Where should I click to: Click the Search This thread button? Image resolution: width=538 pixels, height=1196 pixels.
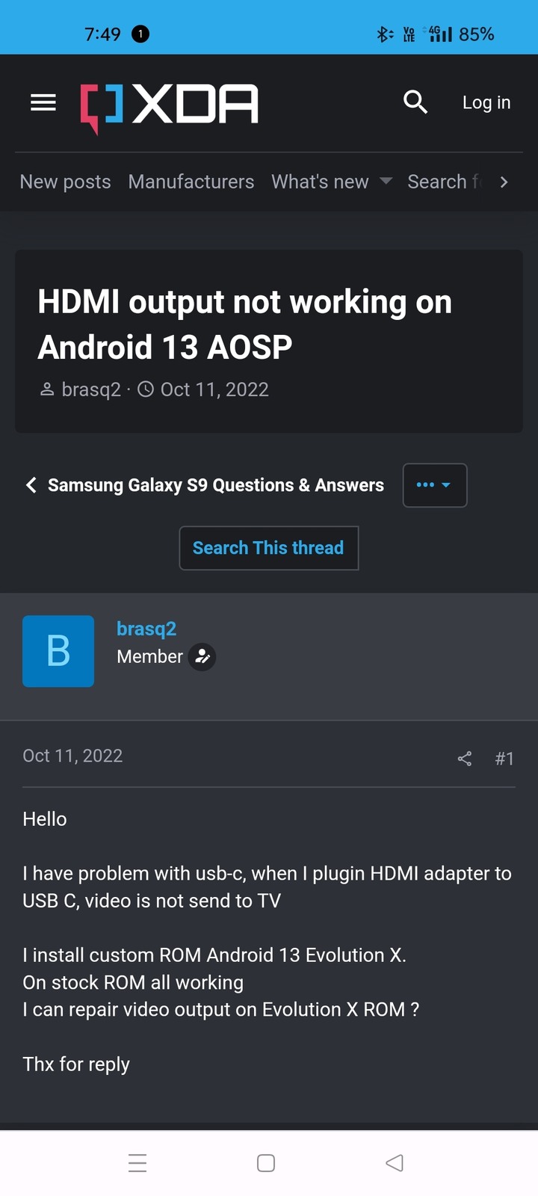pos(269,548)
